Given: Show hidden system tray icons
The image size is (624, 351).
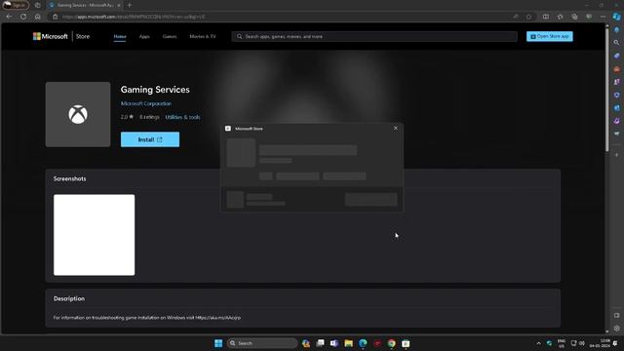Looking at the screenshot, I should (538, 343).
